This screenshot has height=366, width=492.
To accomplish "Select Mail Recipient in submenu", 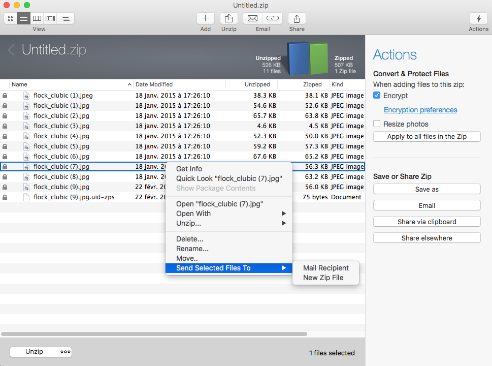I will (325, 268).
